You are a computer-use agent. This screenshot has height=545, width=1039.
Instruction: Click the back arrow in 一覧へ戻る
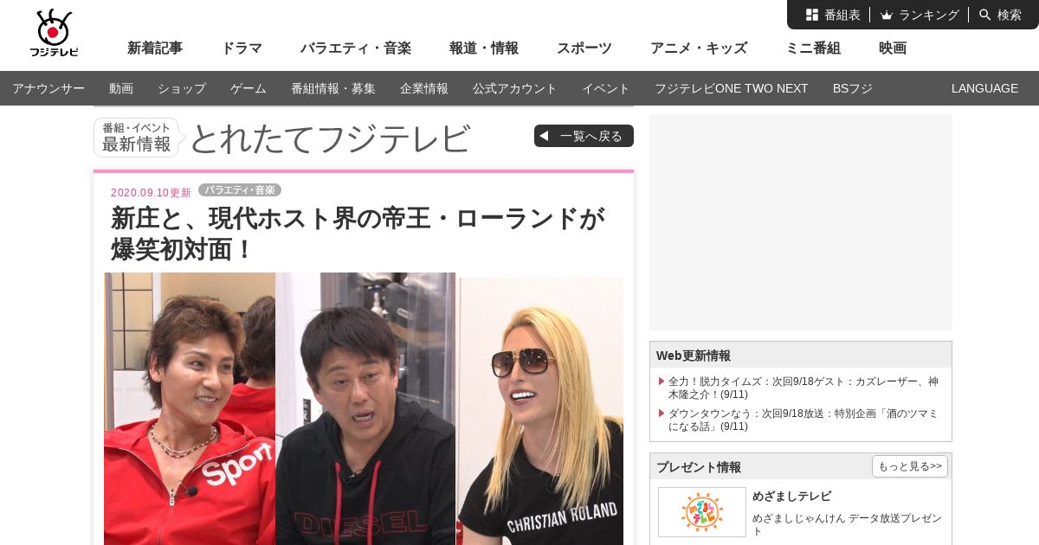click(544, 136)
